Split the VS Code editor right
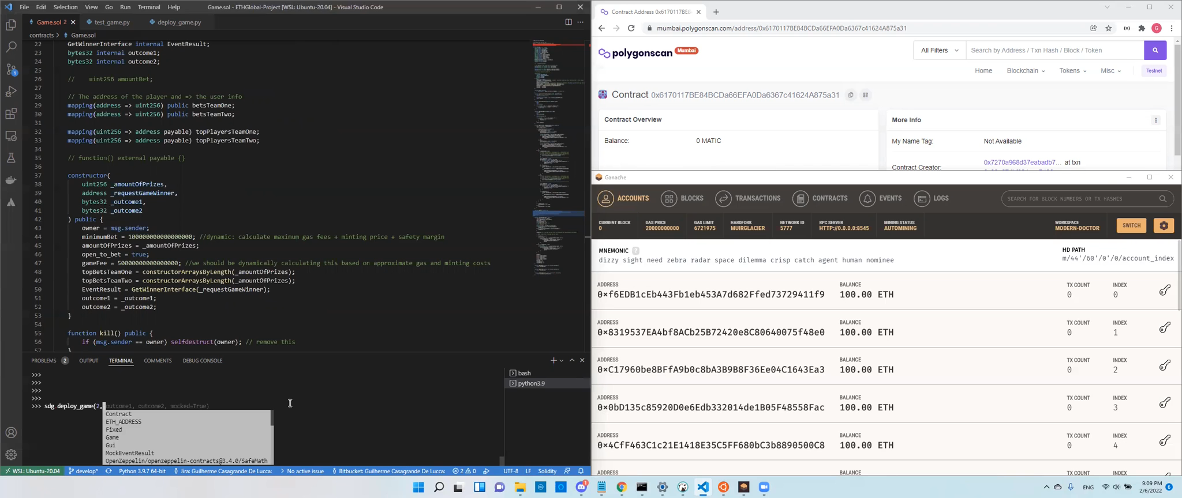 pos(568,22)
